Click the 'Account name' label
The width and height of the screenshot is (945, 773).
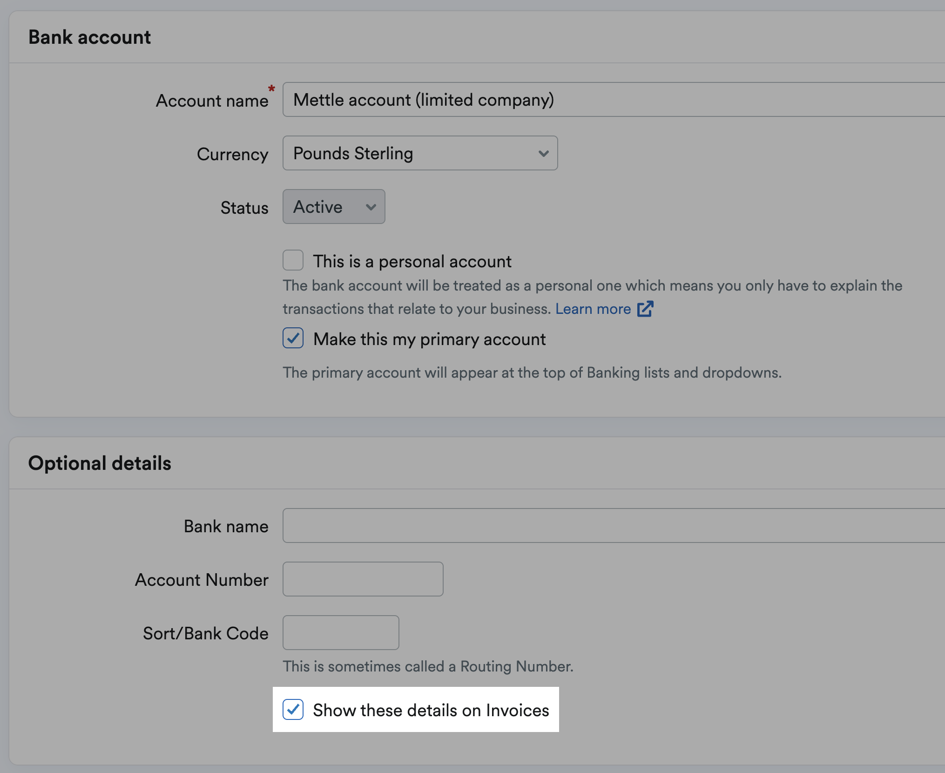(212, 101)
